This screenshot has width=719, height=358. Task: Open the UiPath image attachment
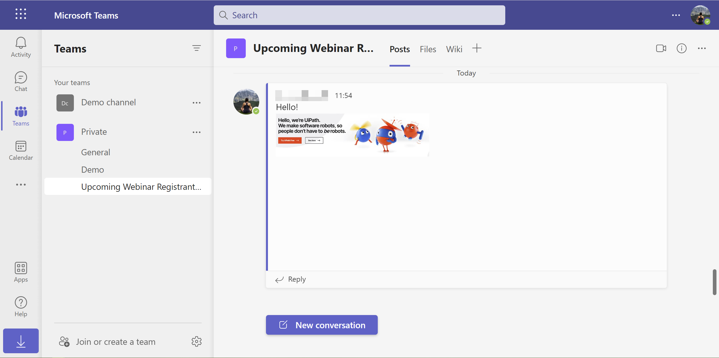[352, 135]
